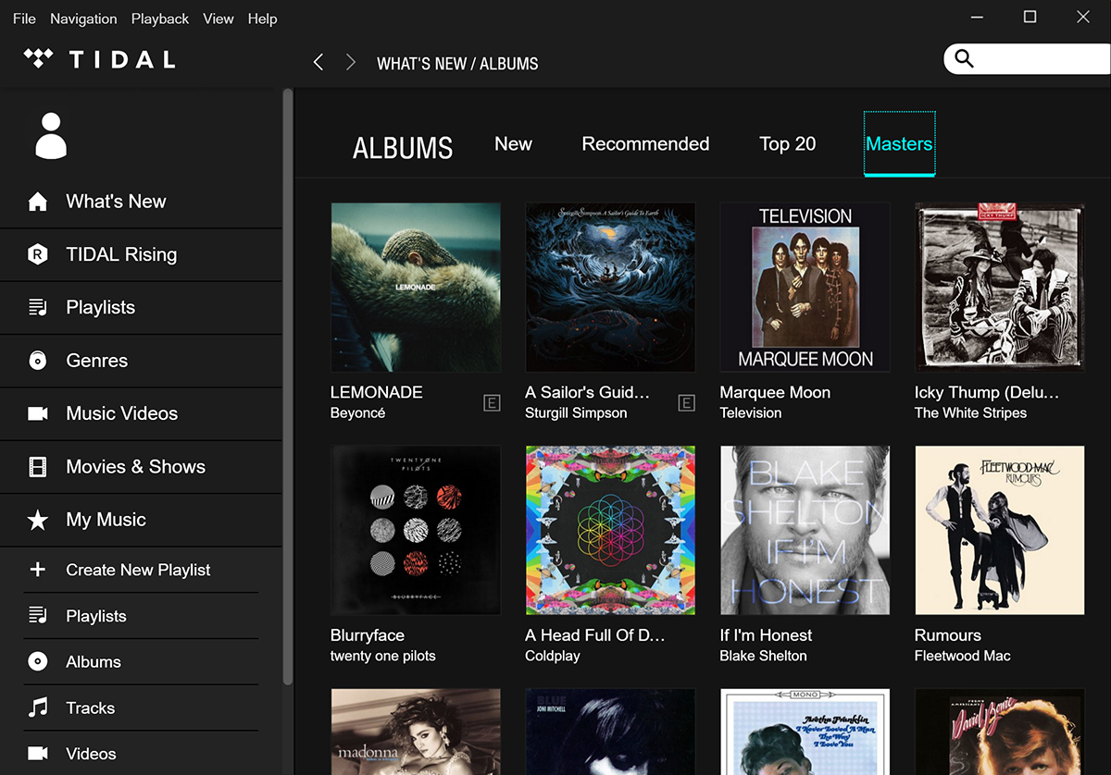
Task: Click the Coldplay artist name
Action: click(x=553, y=656)
